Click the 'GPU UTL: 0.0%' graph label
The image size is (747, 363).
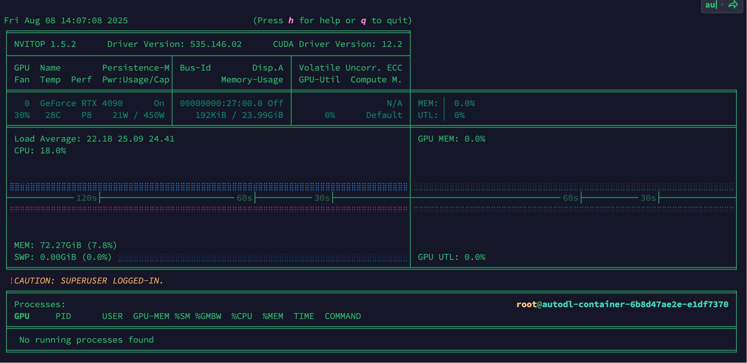(x=452, y=257)
